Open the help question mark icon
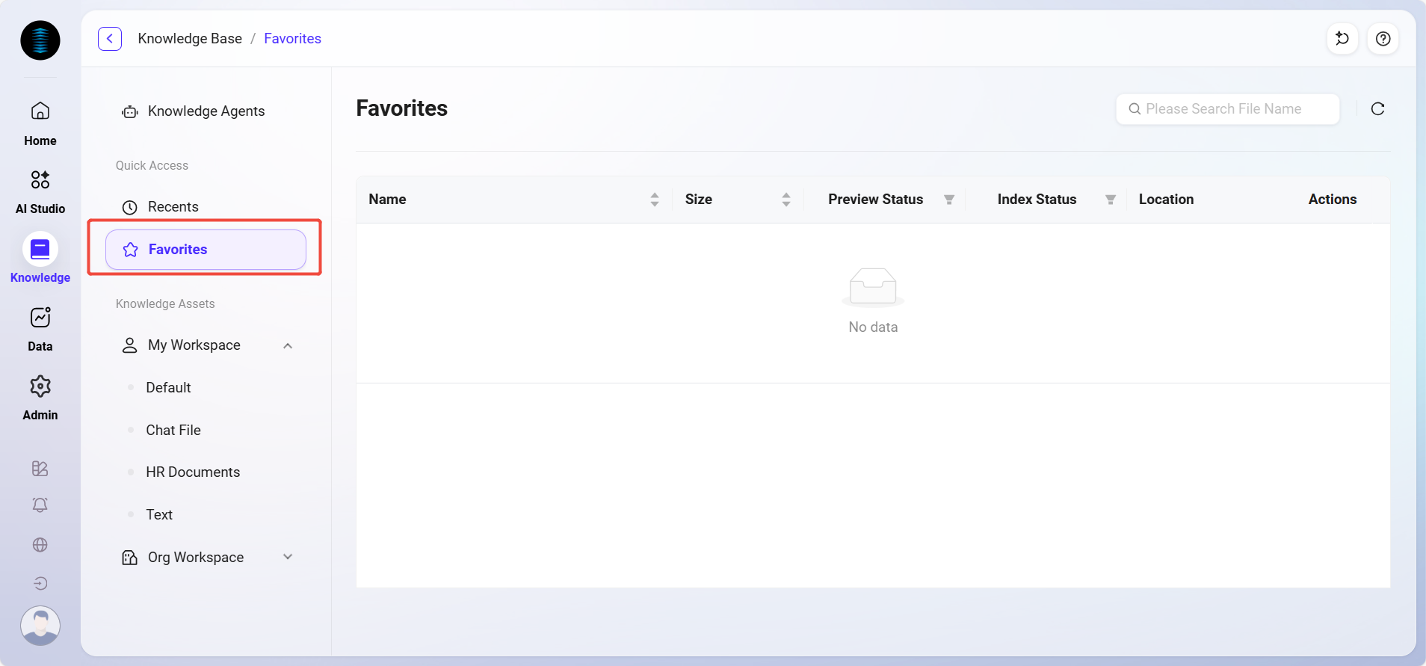Image resolution: width=1426 pixels, height=666 pixels. click(x=1383, y=39)
